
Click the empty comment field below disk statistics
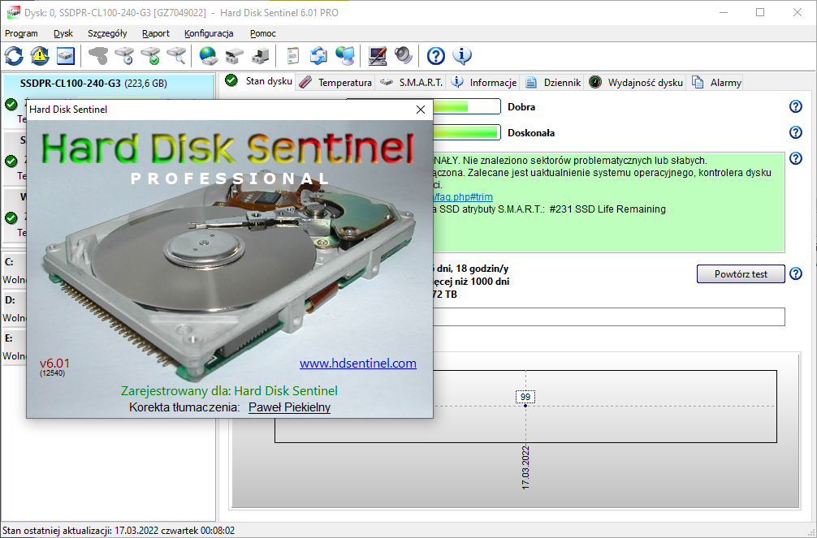click(x=608, y=317)
